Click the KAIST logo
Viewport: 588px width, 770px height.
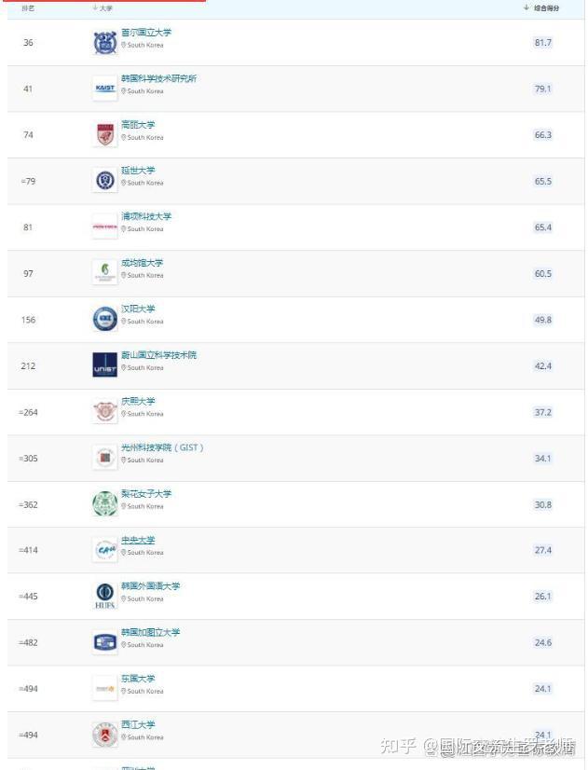(x=104, y=89)
